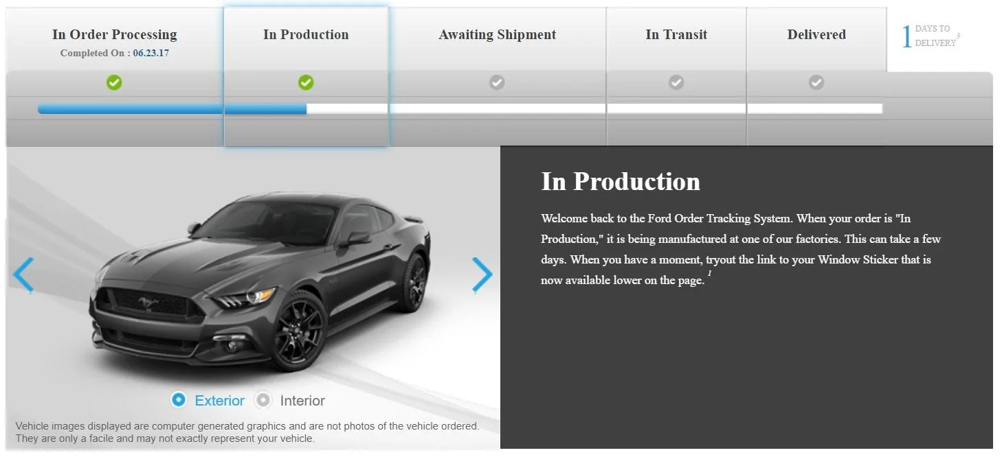1002x457 pixels.
Task: Click the gray checkmark under Awaiting Shipment
Action: click(497, 82)
